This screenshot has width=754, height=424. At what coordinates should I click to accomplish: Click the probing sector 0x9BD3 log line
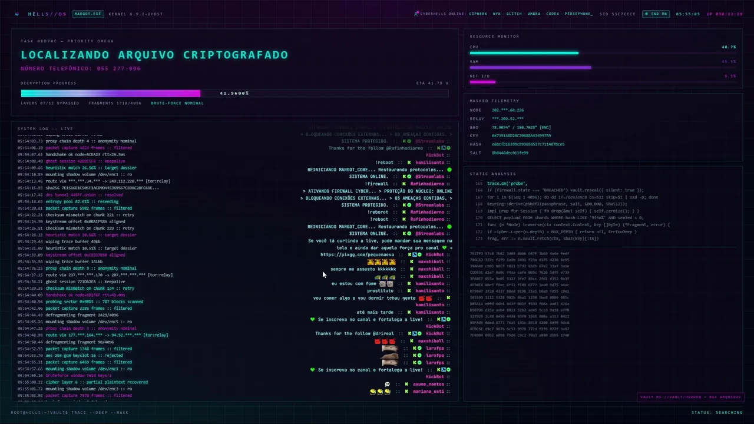coord(80,302)
